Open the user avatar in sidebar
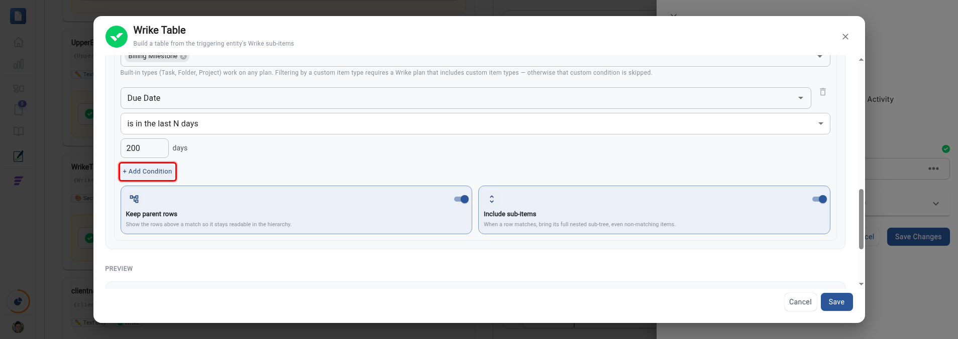The height and width of the screenshot is (339, 958). coord(18,327)
